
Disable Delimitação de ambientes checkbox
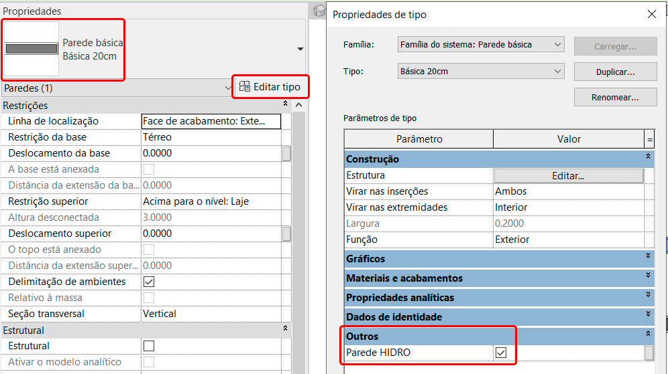coord(149,282)
